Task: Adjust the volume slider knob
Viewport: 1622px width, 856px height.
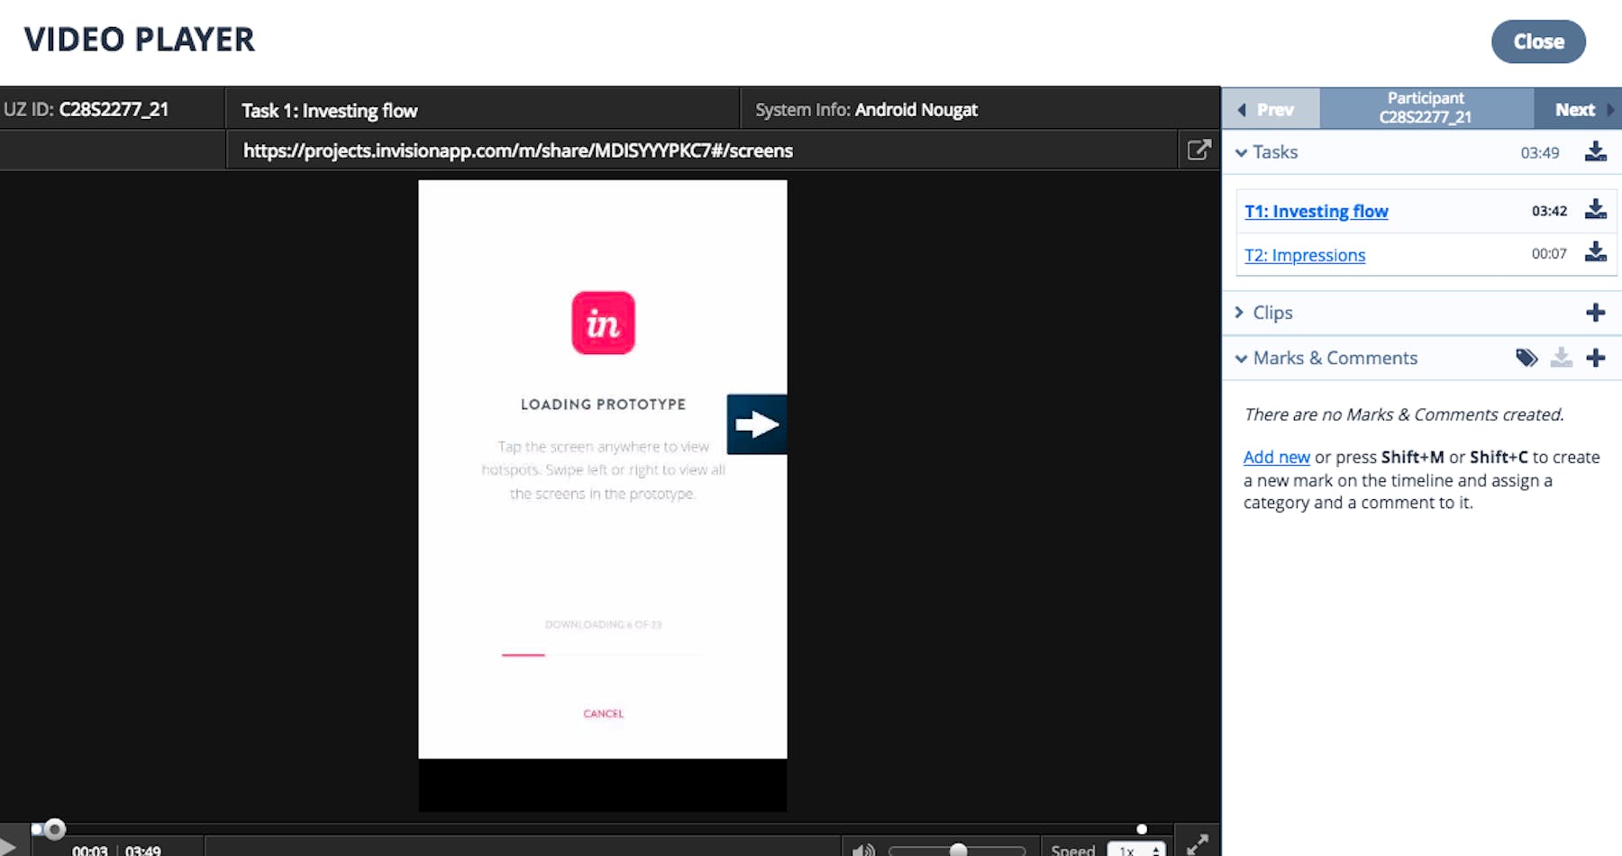Action: point(958,850)
